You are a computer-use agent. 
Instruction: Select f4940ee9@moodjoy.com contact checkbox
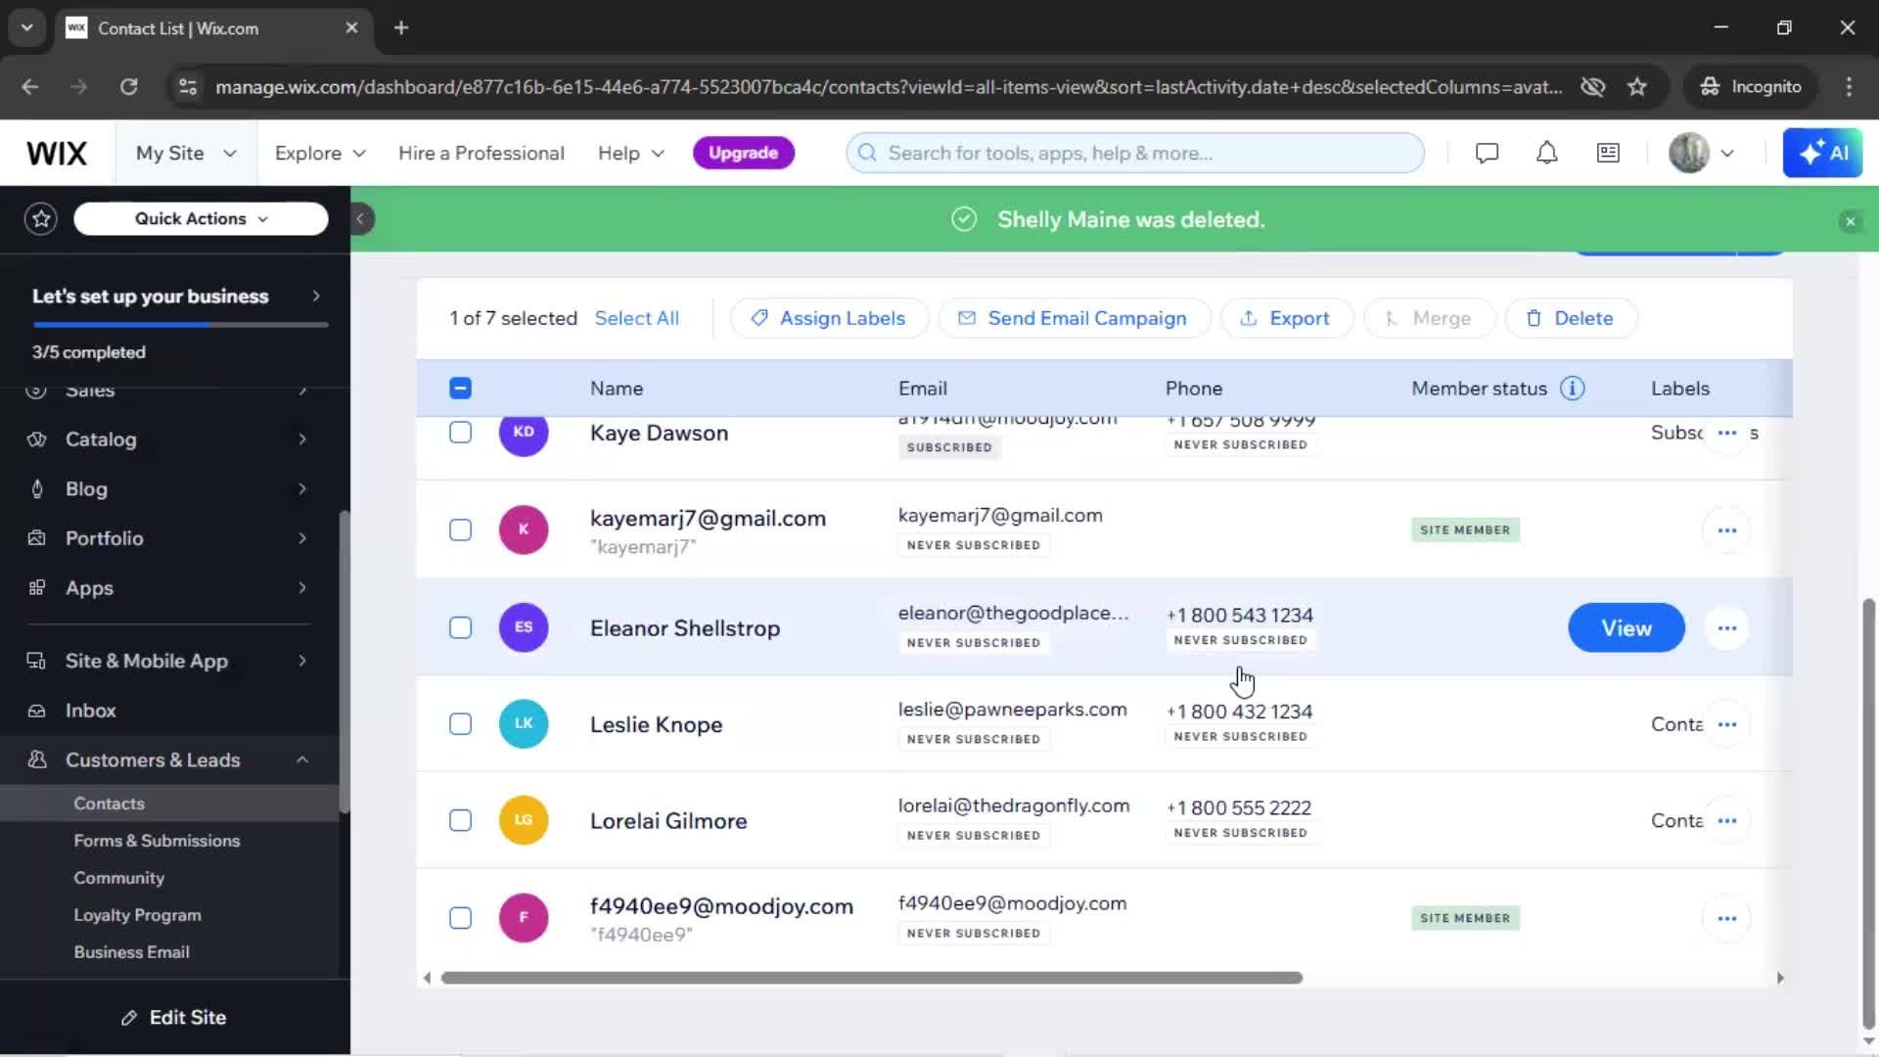tap(460, 918)
